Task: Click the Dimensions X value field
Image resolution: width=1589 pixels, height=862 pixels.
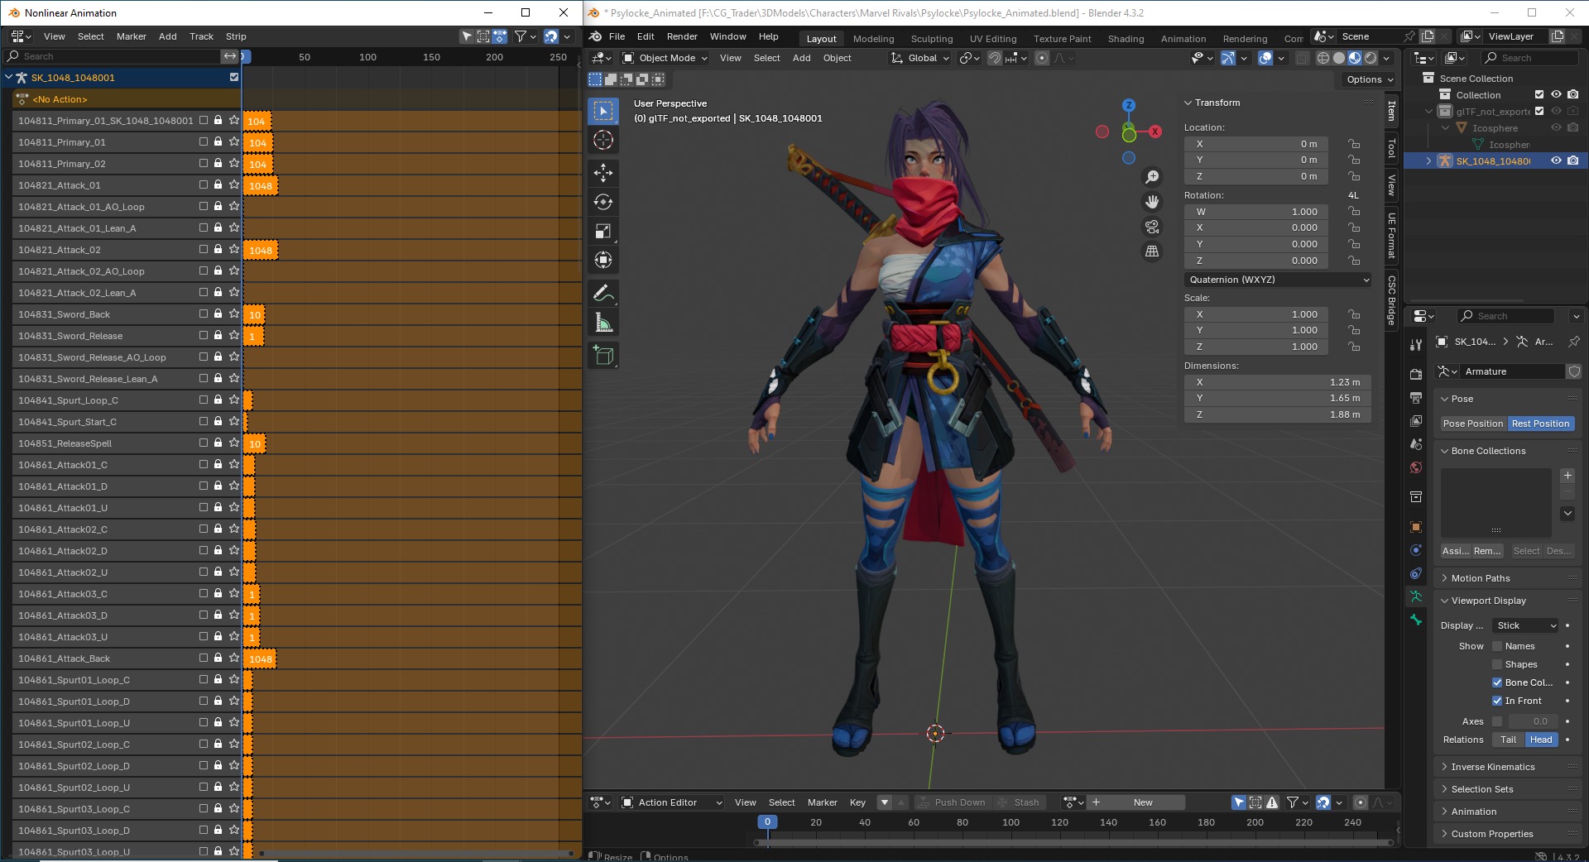Action: point(1277,382)
